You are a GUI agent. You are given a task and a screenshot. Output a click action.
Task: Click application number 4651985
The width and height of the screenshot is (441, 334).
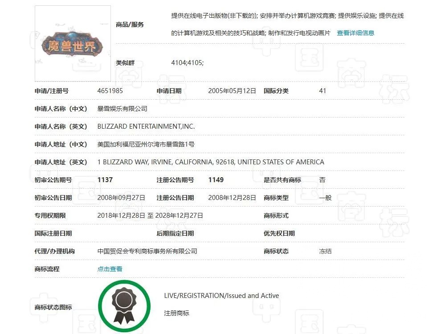point(110,91)
